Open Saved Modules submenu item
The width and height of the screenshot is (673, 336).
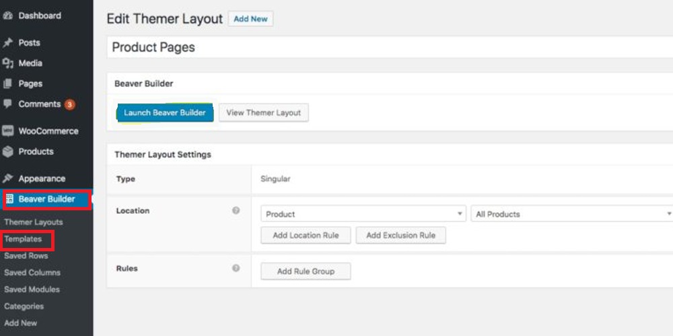pyautogui.click(x=32, y=289)
